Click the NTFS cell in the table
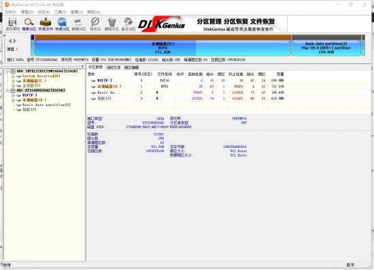The width and height of the screenshot is (374, 270). [x=165, y=86]
